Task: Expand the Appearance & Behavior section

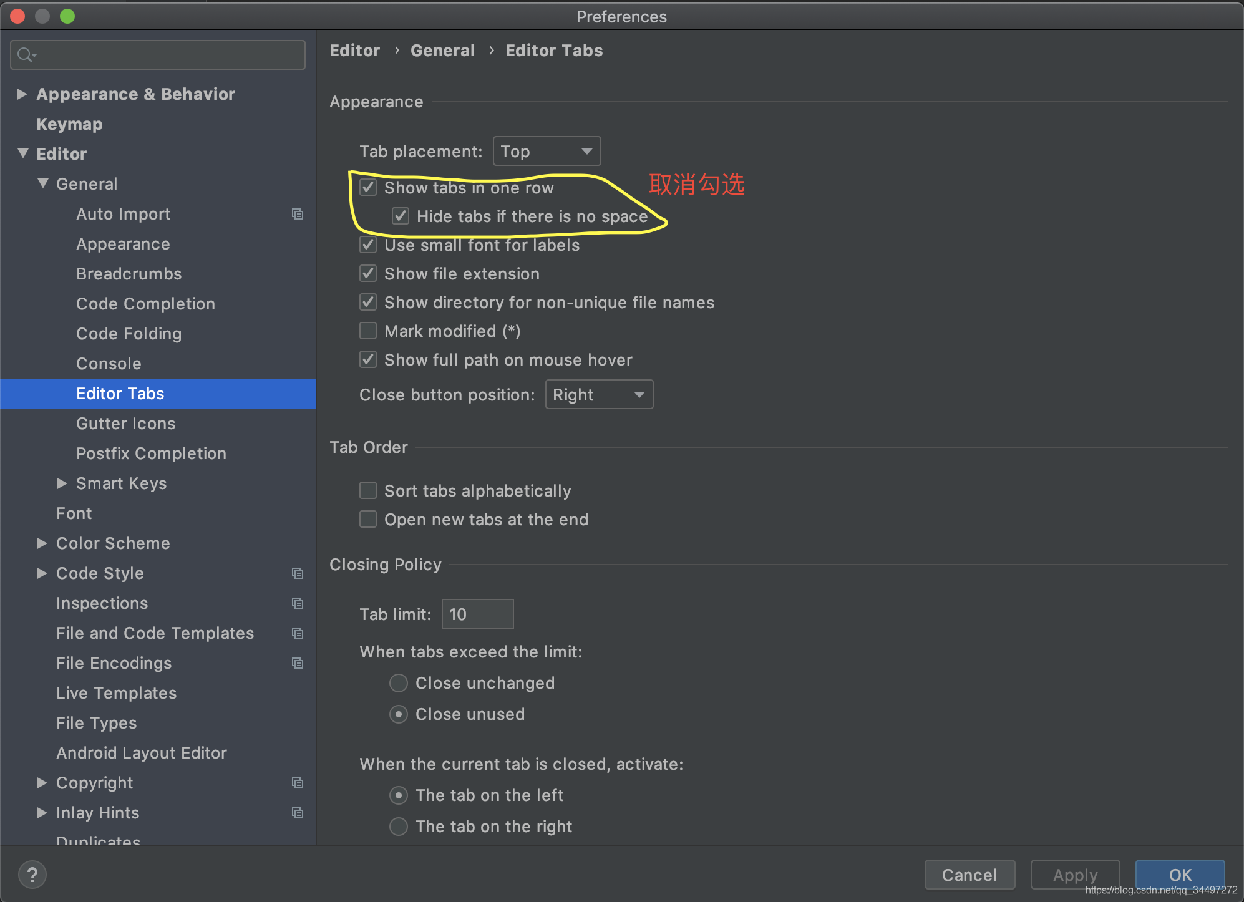Action: click(x=22, y=94)
